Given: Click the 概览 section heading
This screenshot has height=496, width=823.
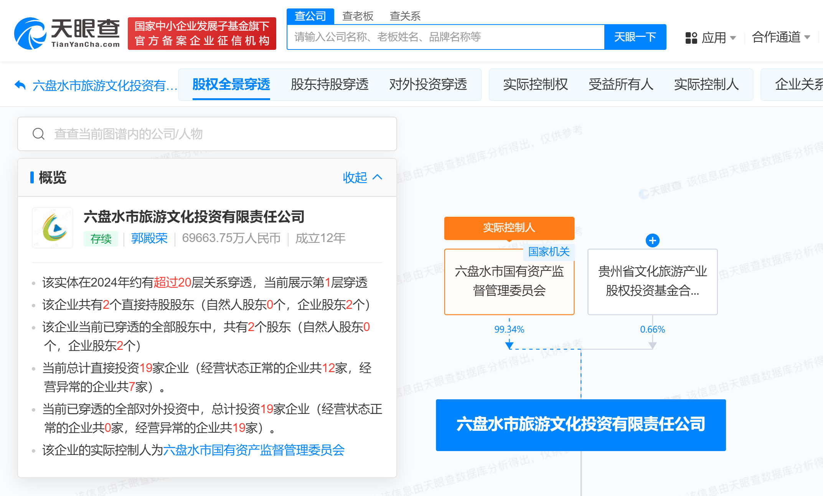Looking at the screenshot, I should click(53, 177).
